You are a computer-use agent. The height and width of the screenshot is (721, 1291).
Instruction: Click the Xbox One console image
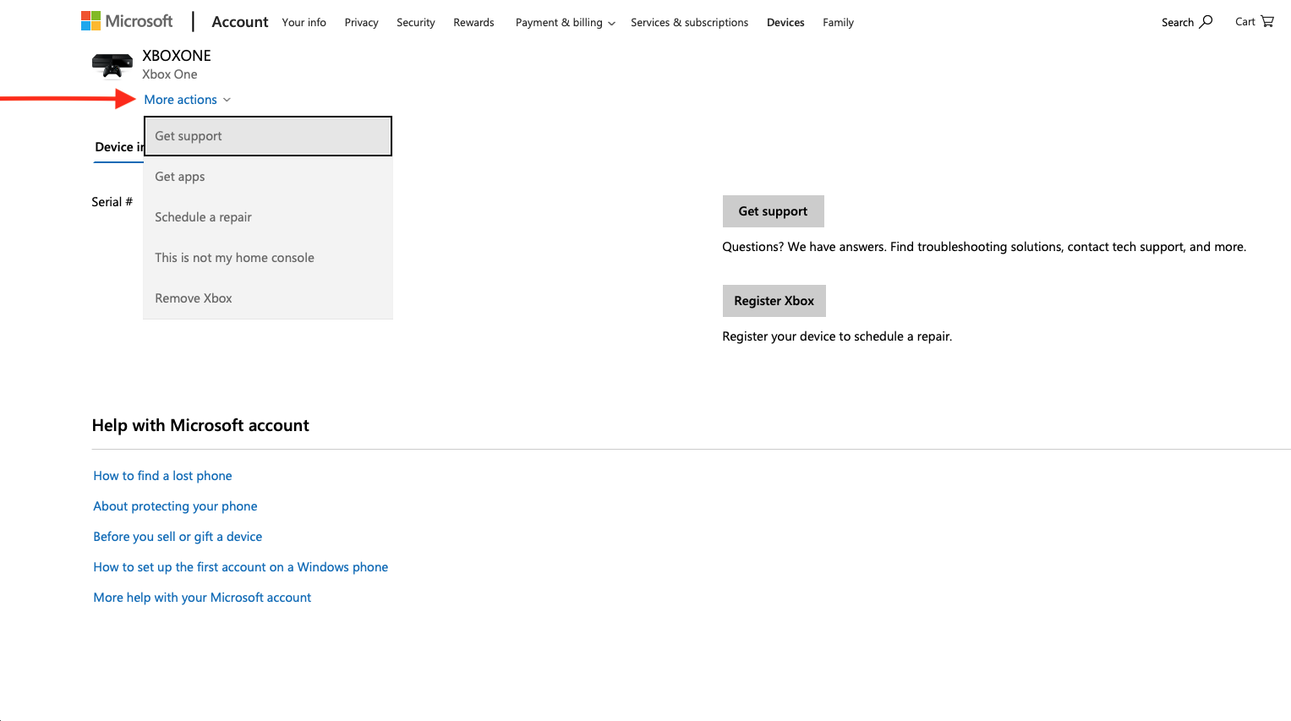click(112, 65)
